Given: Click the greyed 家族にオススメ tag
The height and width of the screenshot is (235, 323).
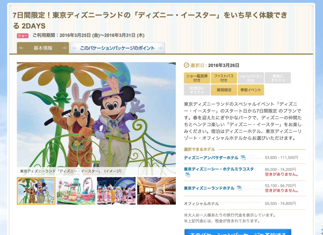Looking at the screenshot, I should tap(278, 78).
